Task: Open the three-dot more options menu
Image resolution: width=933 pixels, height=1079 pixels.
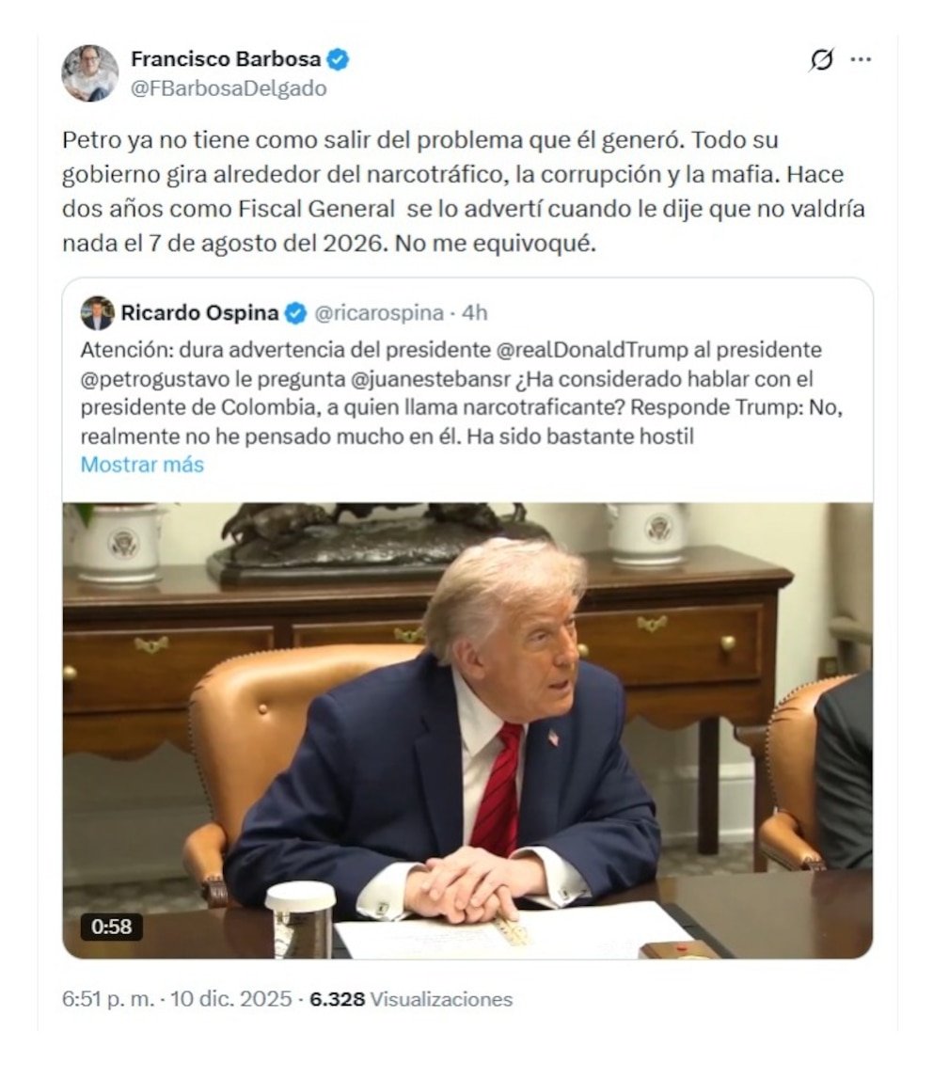Action: [x=861, y=59]
